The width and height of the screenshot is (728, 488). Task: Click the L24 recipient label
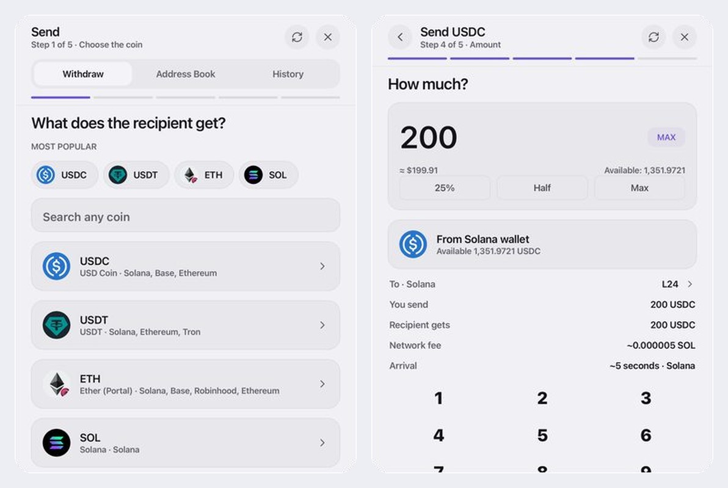pyautogui.click(x=670, y=284)
